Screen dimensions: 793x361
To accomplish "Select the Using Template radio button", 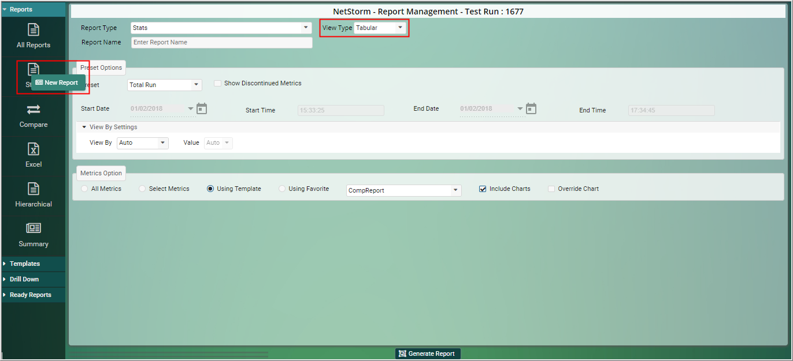I will 210,189.
